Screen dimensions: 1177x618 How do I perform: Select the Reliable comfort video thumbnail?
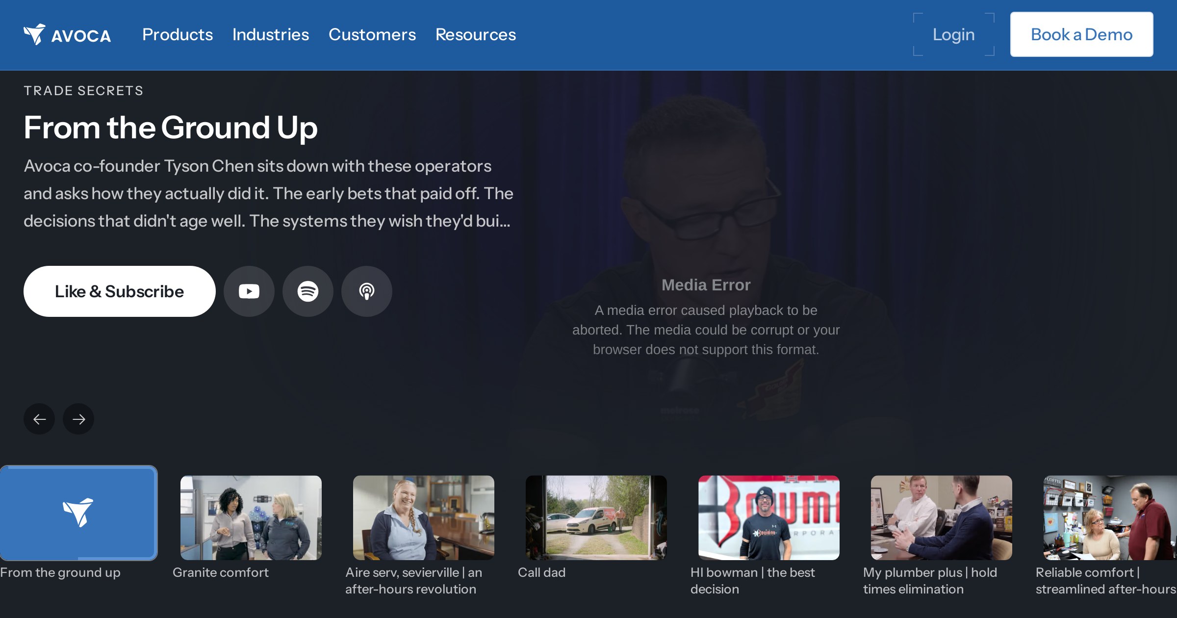[x=1110, y=518]
